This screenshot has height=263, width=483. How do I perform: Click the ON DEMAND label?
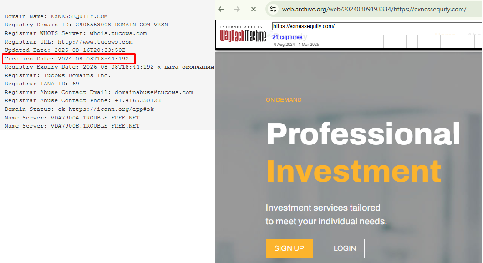284,100
